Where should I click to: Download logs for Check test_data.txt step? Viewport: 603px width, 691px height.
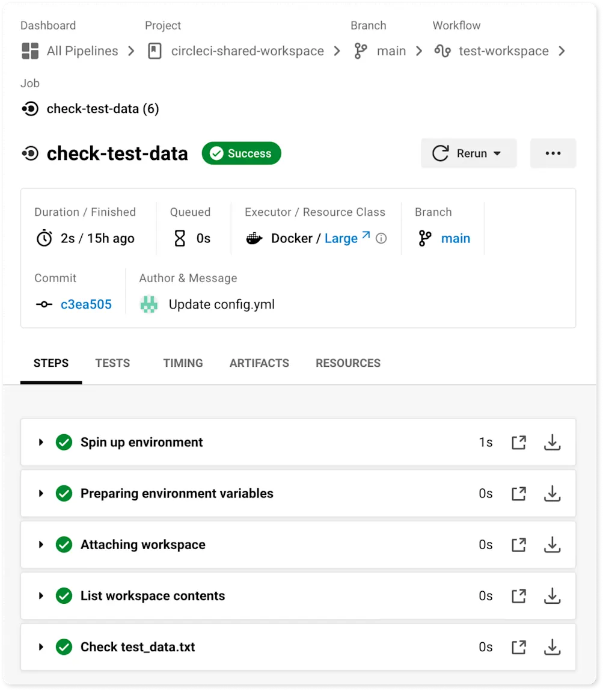click(x=552, y=647)
